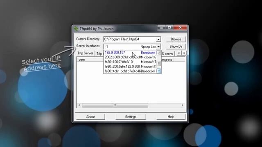Open the Settings dialog
The image size is (262, 147).
point(131,117)
